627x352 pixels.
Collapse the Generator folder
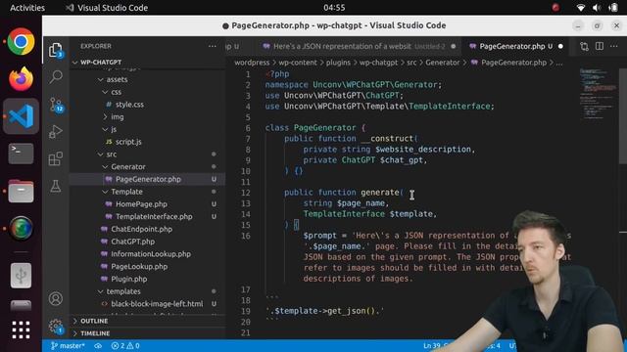point(148,166)
